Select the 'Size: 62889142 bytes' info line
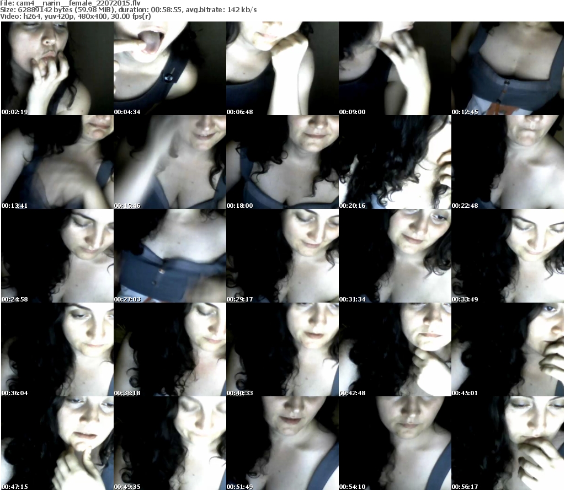The height and width of the screenshot is (490, 565). tap(128, 10)
